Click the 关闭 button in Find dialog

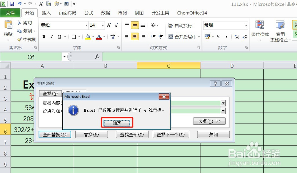[213, 134]
